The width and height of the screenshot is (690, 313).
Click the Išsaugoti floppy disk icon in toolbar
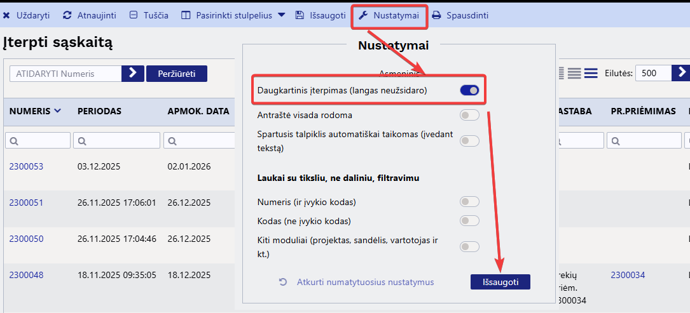click(x=300, y=15)
